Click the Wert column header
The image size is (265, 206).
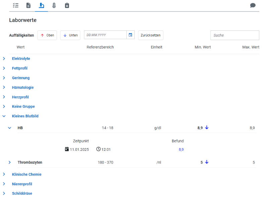point(20,47)
